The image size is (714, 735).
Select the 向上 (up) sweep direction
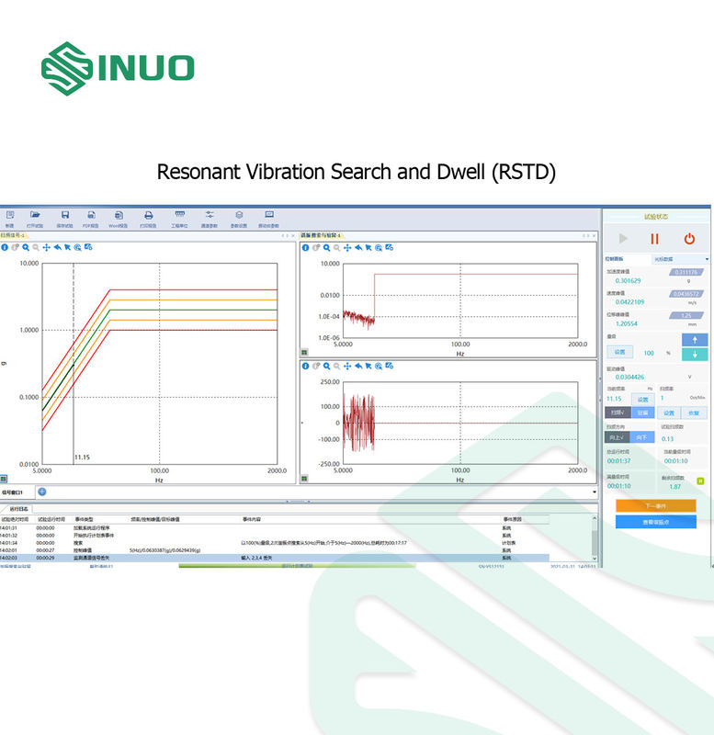coord(617,437)
